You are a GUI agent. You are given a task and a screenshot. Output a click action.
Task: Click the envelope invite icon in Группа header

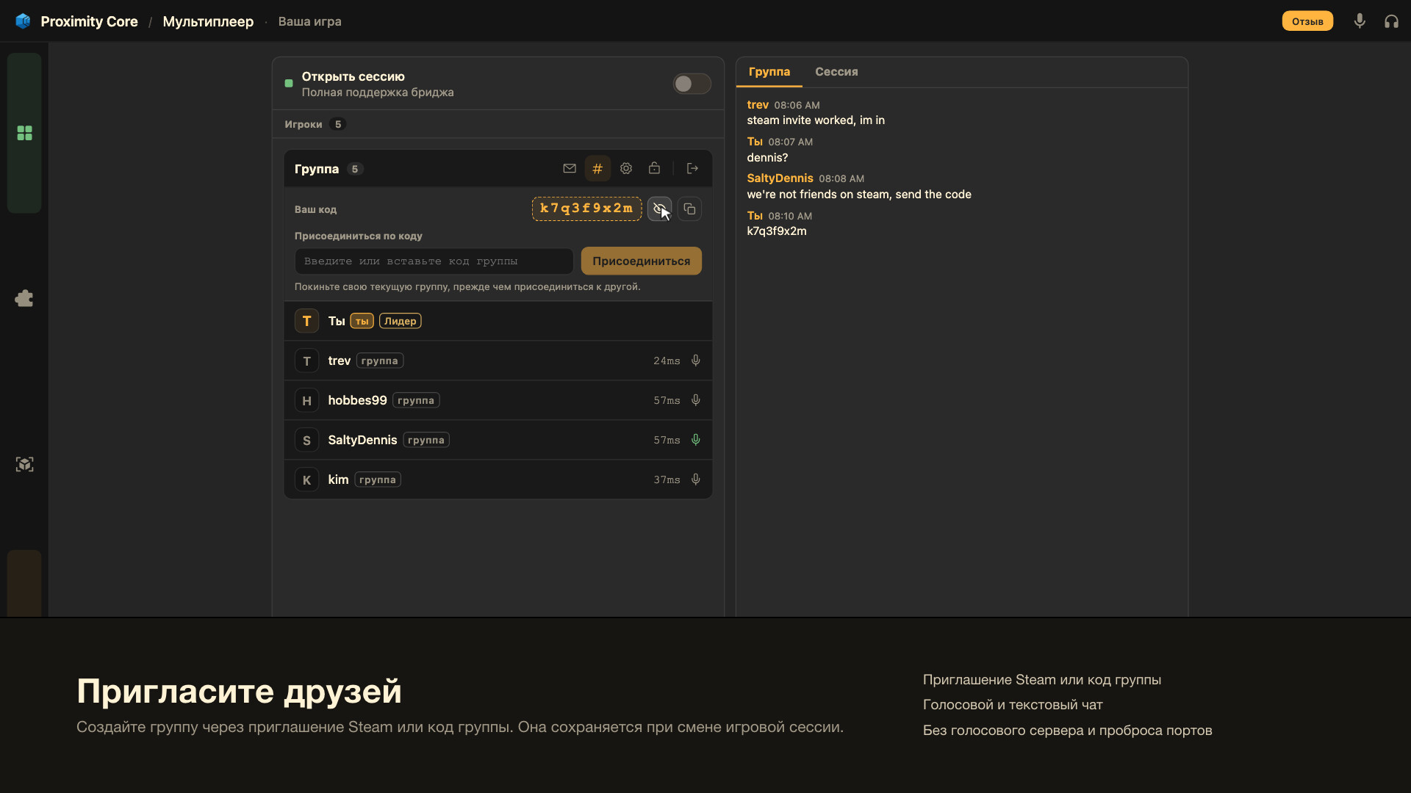(570, 169)
